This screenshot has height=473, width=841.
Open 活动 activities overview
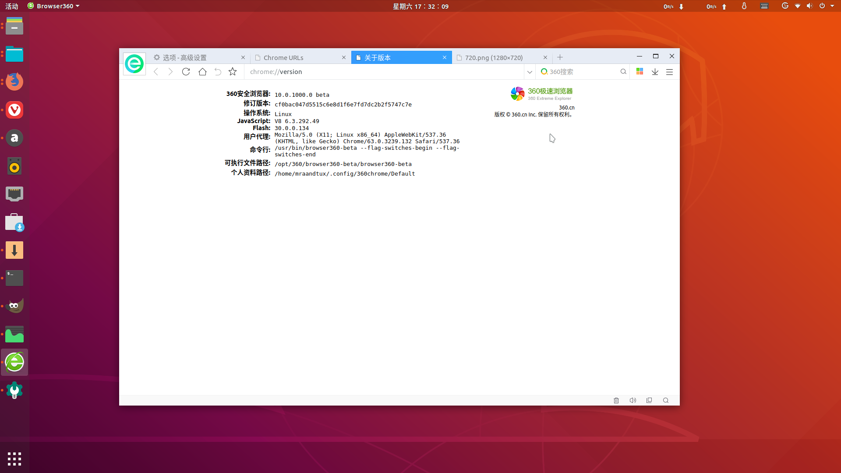click(12, 6)
